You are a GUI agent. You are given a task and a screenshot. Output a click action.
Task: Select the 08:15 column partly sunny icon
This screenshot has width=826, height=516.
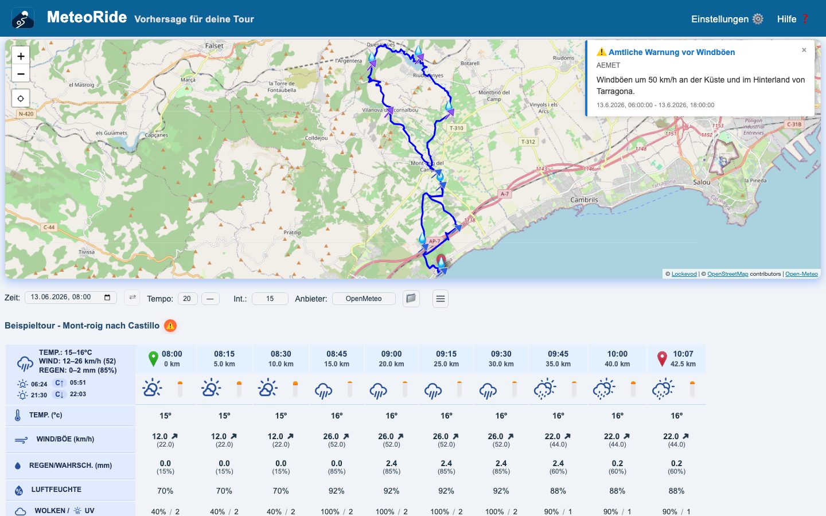click(211, 388)
